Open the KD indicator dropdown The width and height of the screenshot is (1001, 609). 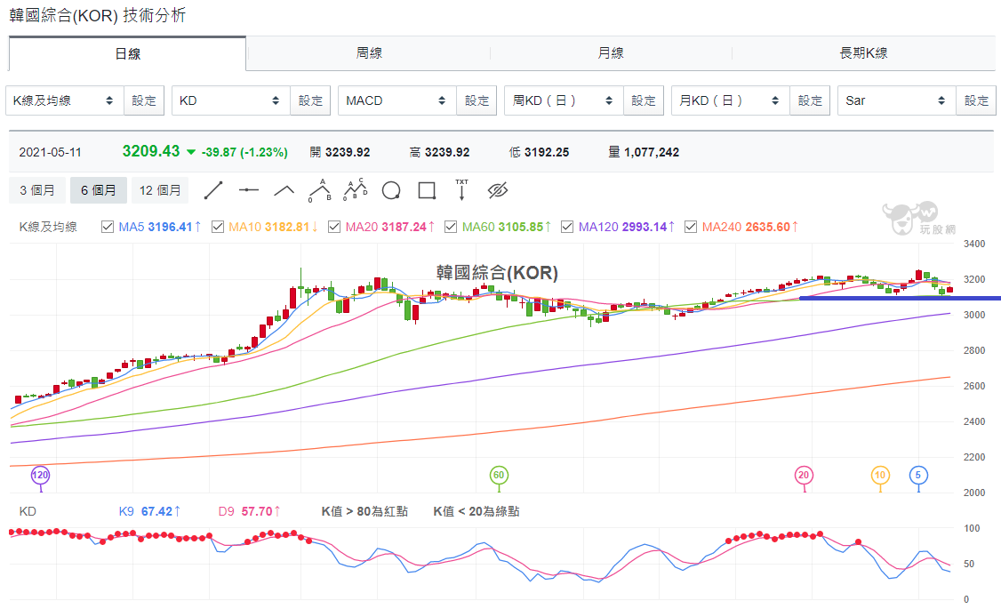[230, 100]
